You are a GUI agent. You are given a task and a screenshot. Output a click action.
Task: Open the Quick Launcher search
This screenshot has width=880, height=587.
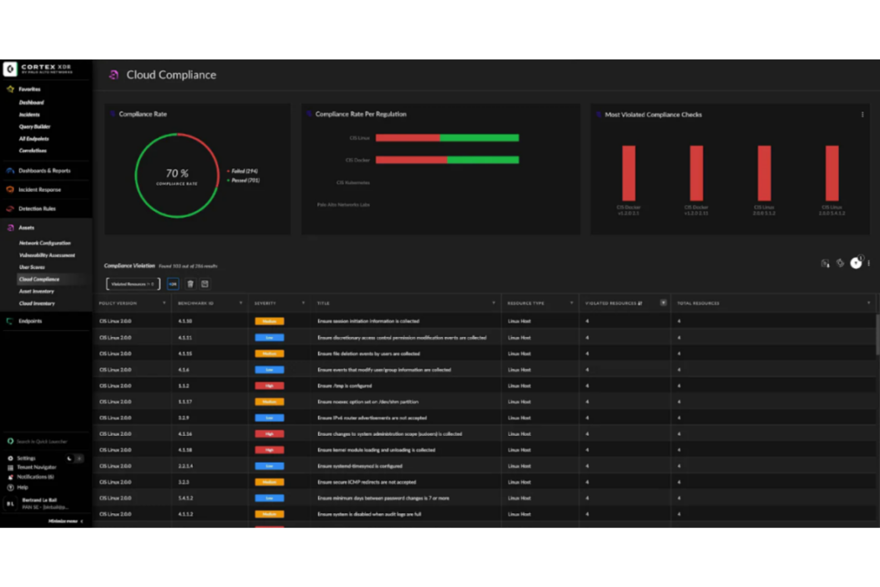tap(42, 441)
